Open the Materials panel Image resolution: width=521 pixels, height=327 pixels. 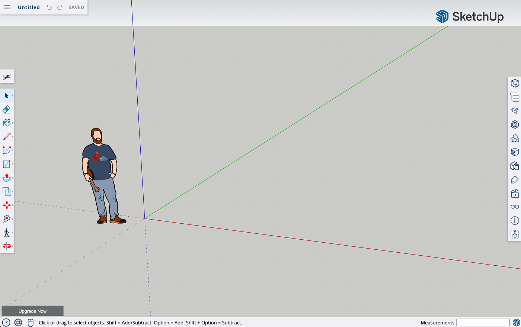[515, 152]
